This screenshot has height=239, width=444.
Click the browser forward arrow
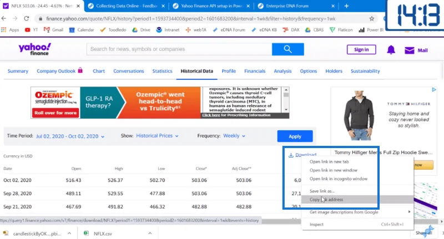15,18
